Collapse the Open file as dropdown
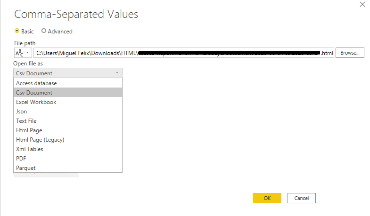The image size is (370, 216). click(68, 73)
